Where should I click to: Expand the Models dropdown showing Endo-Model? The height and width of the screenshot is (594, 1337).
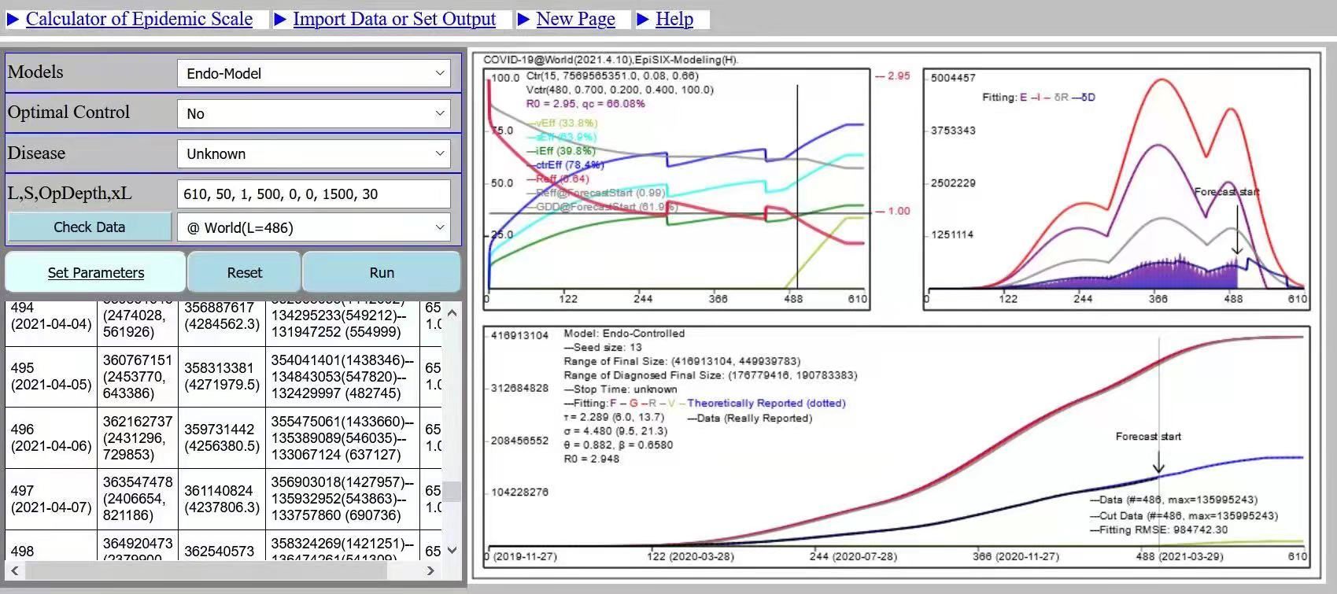[314, 73]
